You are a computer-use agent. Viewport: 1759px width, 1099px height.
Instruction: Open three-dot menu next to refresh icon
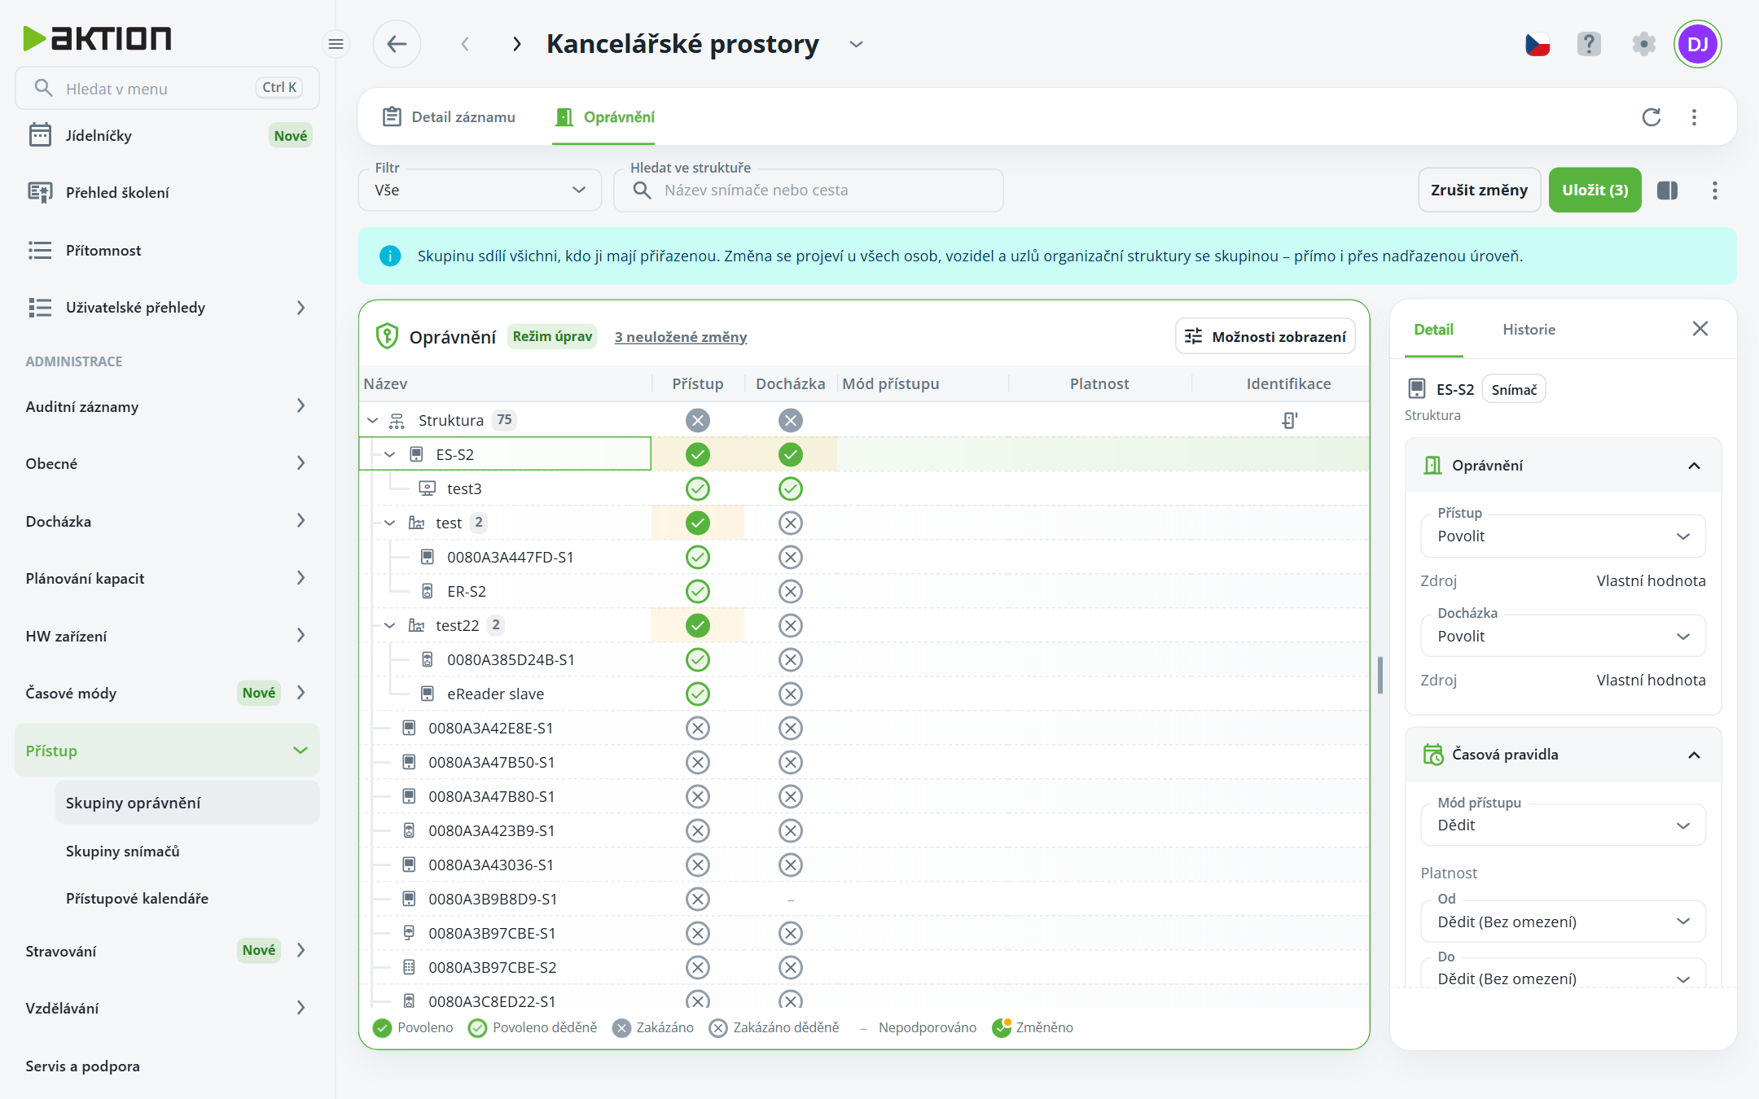click(x=1694, y=117)
